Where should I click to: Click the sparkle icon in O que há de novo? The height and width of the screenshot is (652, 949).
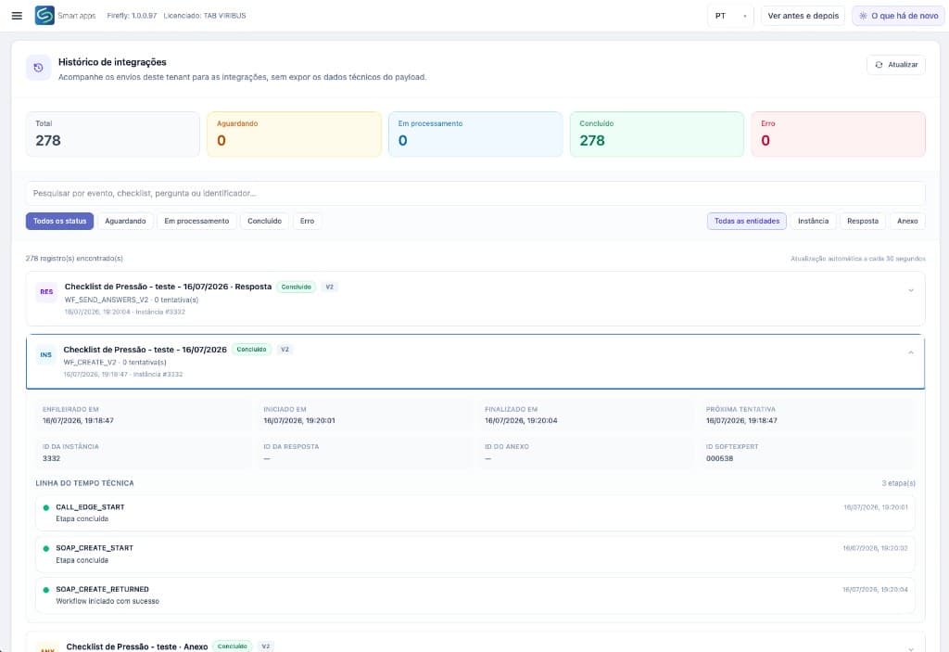tap(863, 16)
